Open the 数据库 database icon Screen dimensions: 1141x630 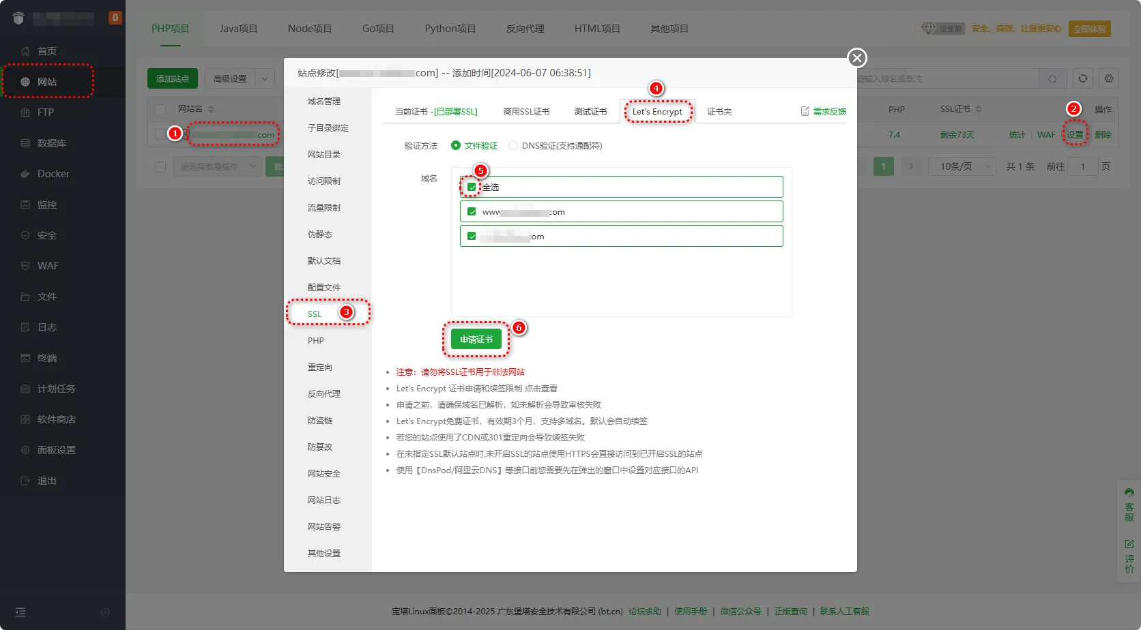click(25, 143)
